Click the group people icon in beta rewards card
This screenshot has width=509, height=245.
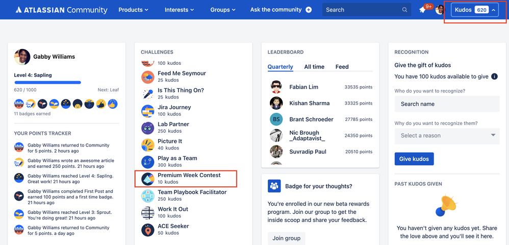(x=274, y=186)
